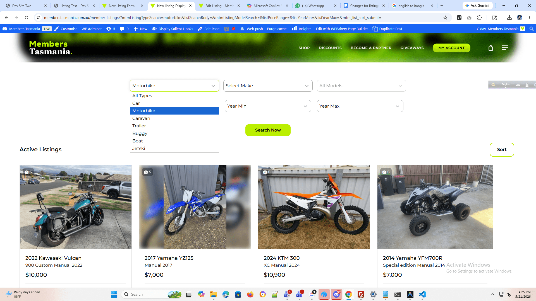Image resolution: width=536 pixels, height=301 pixels.
Task: Open the 5 updates icon in admin bar
Action: [x=111, y=29]
